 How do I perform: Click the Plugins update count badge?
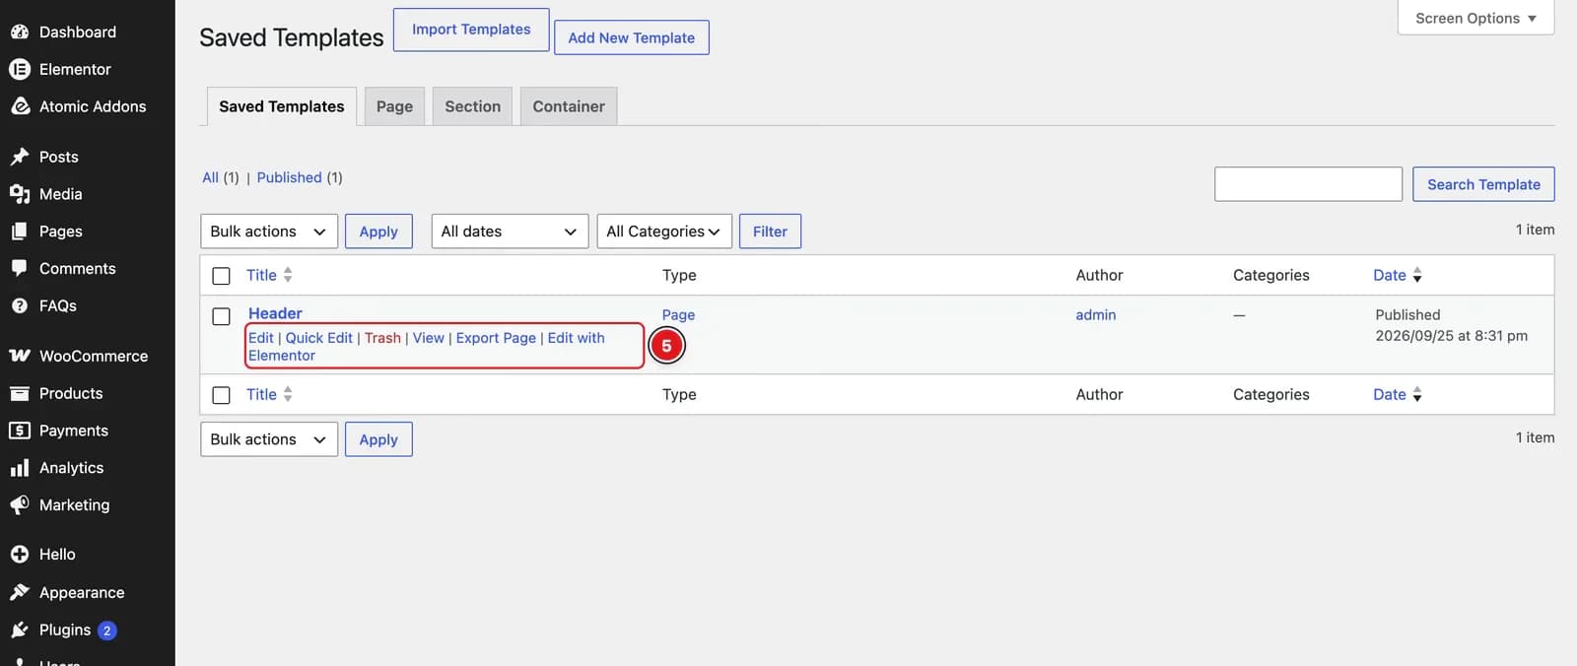107,631
